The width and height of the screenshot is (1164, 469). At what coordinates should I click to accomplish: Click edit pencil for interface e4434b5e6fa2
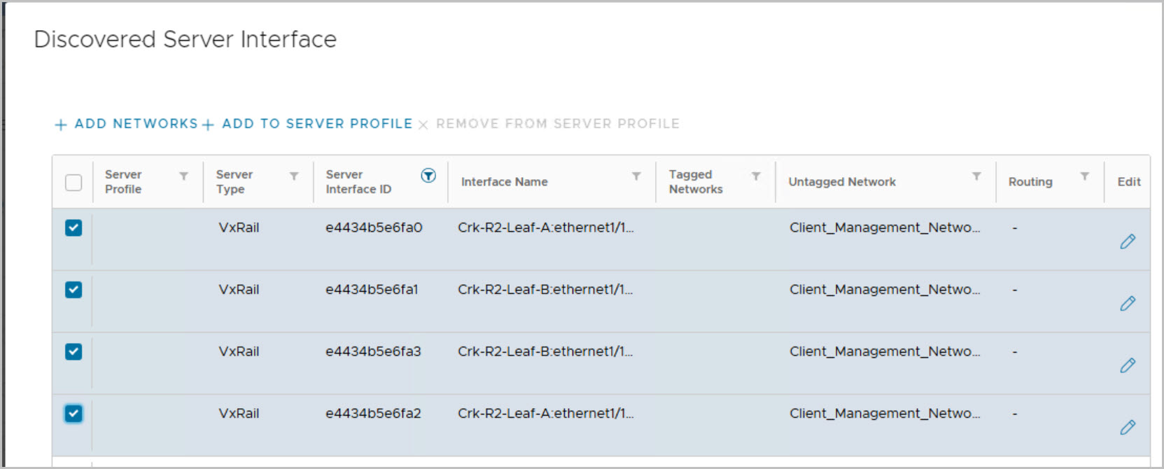tap(1127, 427)
